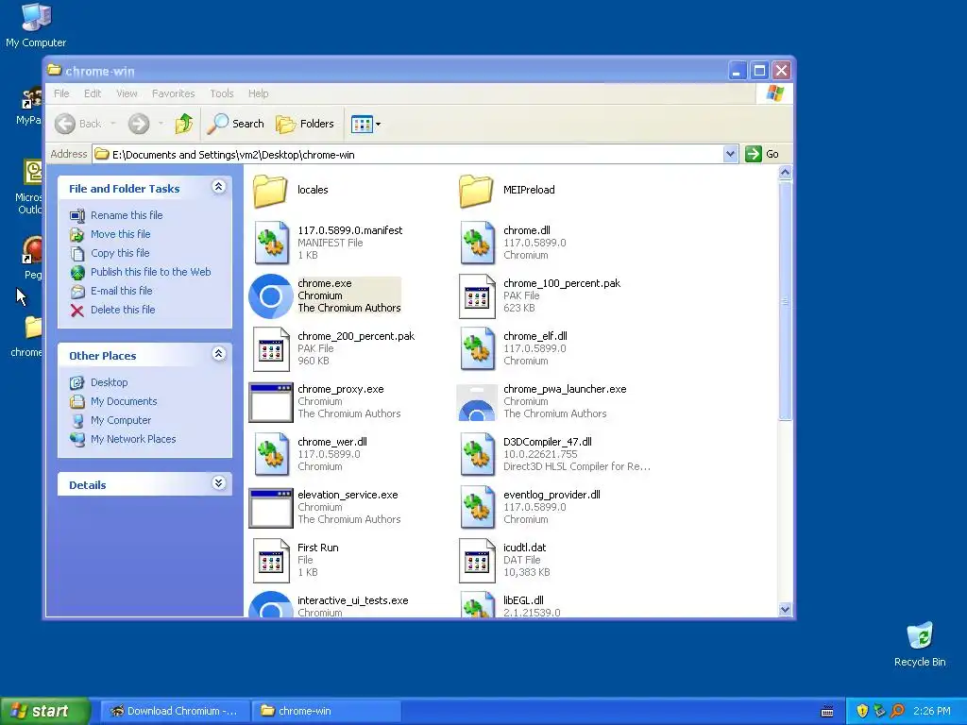Viewport: 967px width, 725px height.
Task: Switch to Download Chromium taskbar window
Action: (175, 711)
